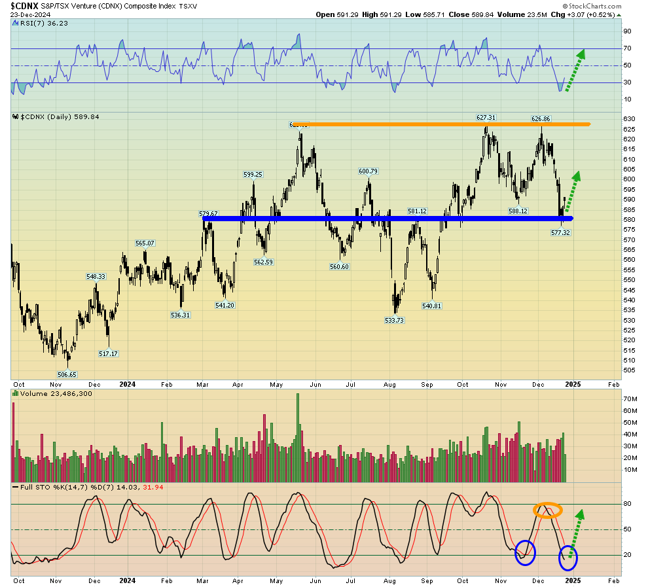Click the 577.32 recent low label
648x587 pixels.
point(561,232)
